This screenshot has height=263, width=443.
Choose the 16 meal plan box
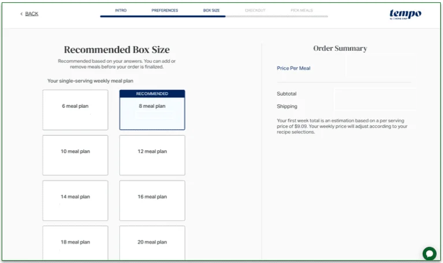tap(152, 200)
